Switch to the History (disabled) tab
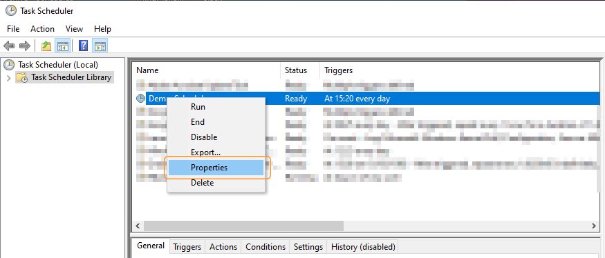605x258 pixels. (x=363, y=247)
